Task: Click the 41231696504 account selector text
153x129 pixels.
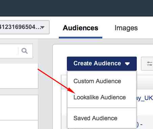Action: 20,27
